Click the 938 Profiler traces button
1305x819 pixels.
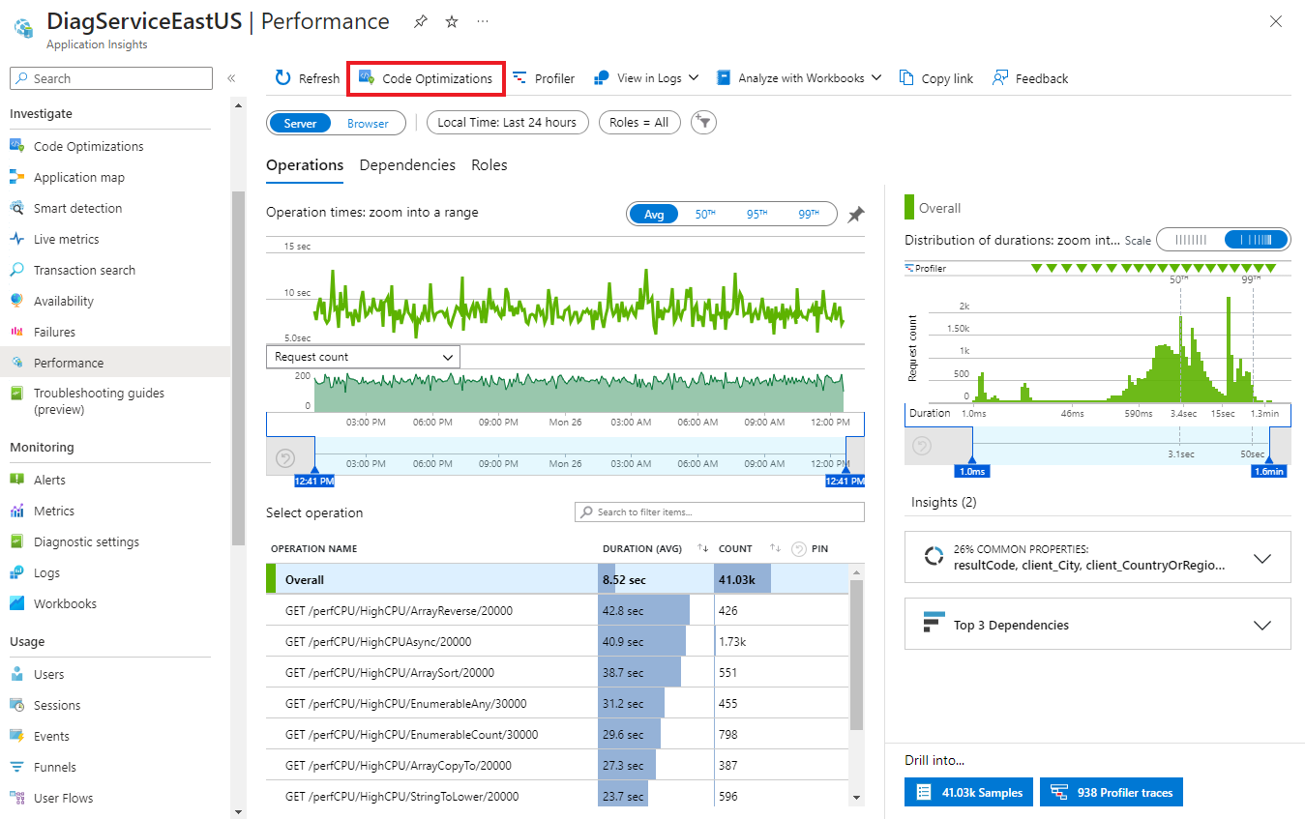(x=1111, y=792)
